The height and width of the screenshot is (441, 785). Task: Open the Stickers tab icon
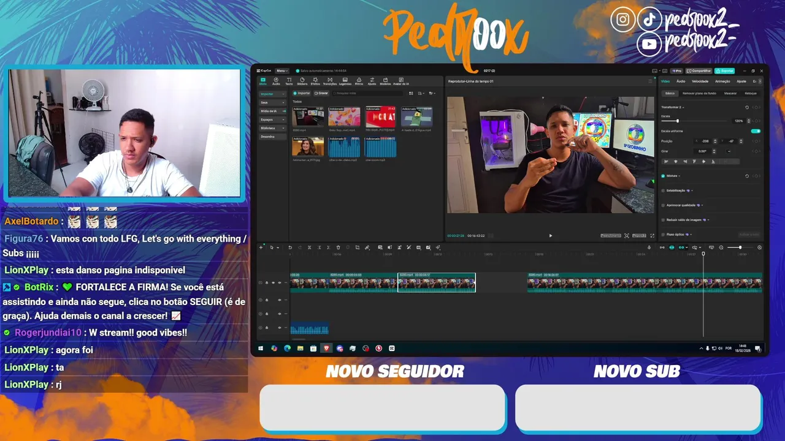point(302,81)
